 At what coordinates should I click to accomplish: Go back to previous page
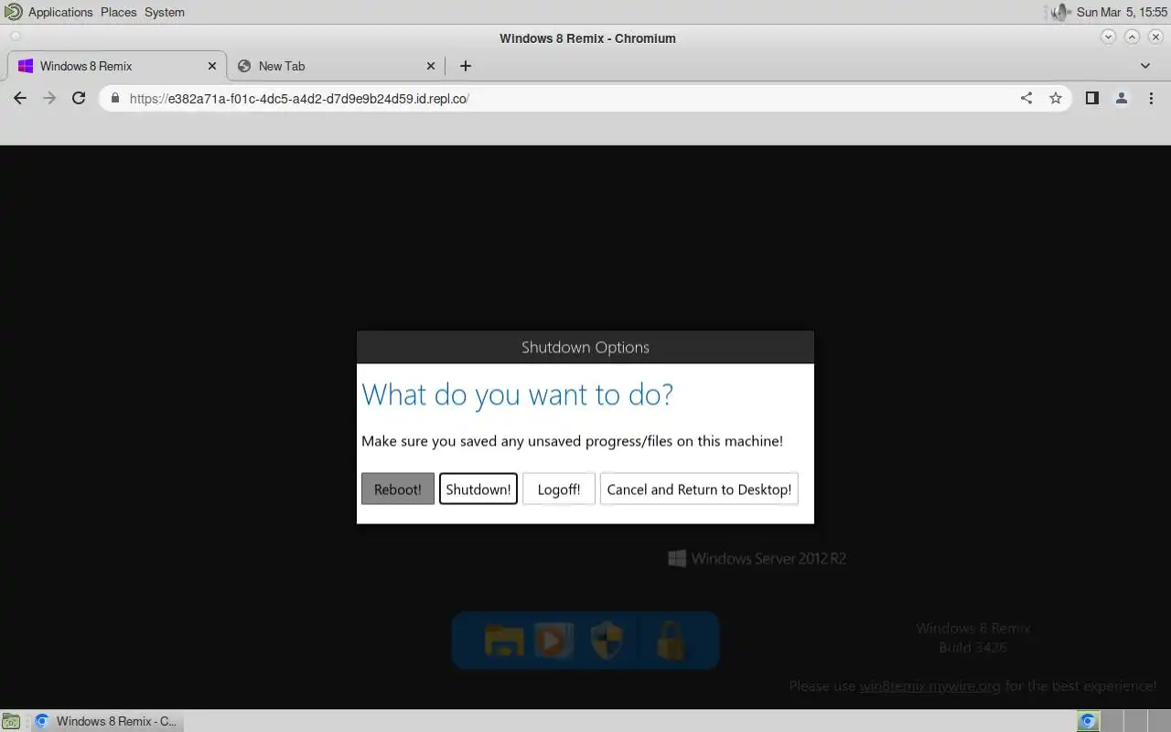point(20,98)
